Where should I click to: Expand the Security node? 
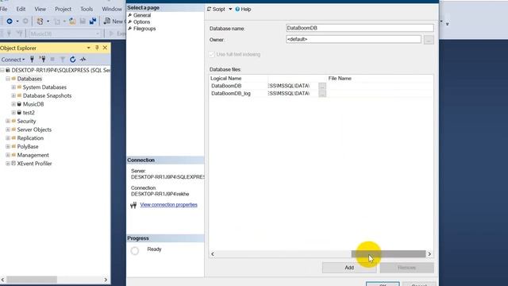point(8,121)
